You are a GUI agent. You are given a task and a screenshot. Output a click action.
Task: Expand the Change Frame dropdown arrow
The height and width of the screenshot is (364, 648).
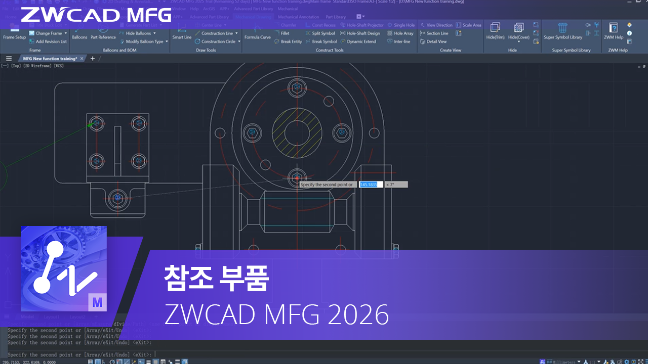pos(66,33)
